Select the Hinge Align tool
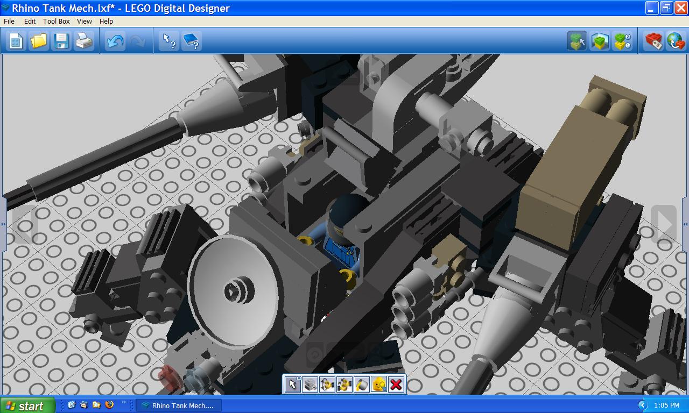689x413 pixels. (344, 384)
